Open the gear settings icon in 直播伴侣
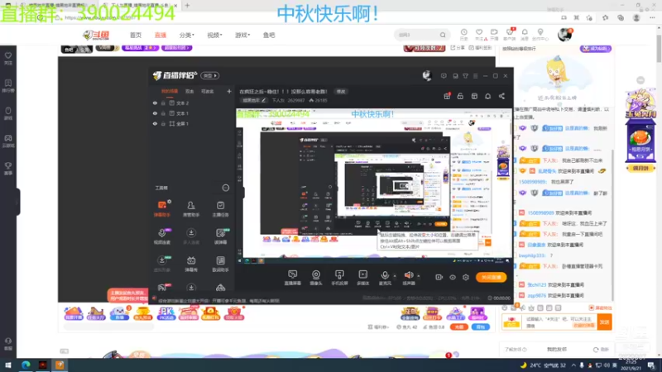Screen dimensions: 662x372 click(x=466, y=277)
